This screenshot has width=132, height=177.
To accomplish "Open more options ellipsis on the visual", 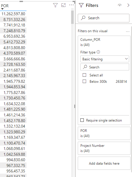I will pyautogui.click(x=71, y=5).
